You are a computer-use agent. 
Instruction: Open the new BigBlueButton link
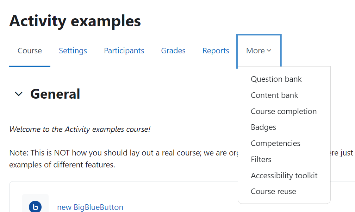click(90, 207)
